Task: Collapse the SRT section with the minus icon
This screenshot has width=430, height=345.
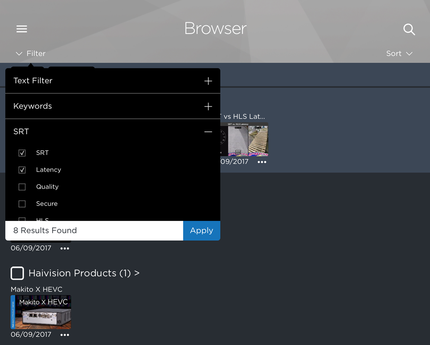Action: pos(208,131)
